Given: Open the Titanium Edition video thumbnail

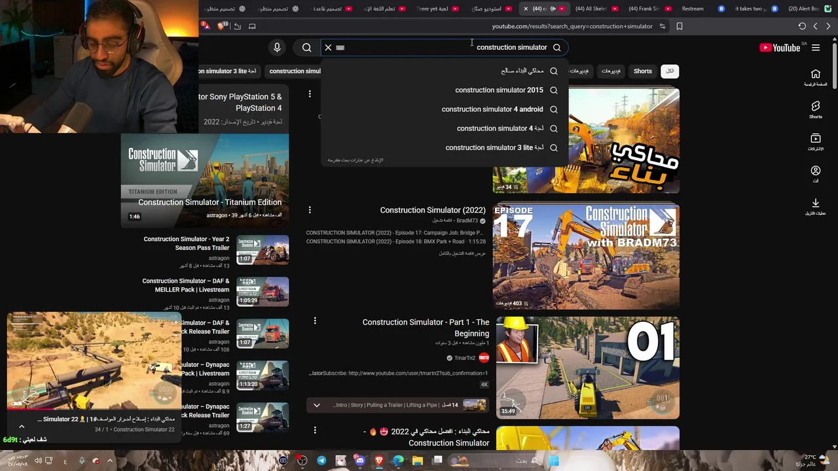Looking at the screenshot, I should 205,181.
